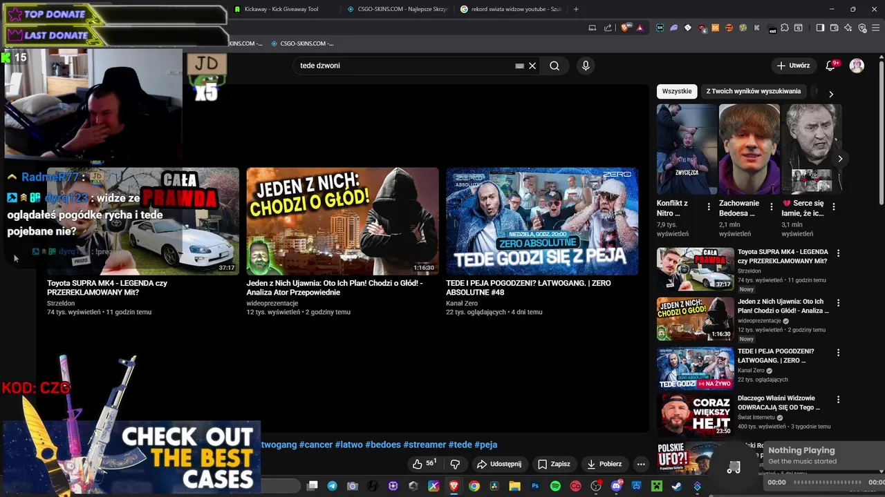The image size is (885, 497).
Task: Click the YouTube search magnifier button
Action: tap(555, 66)
